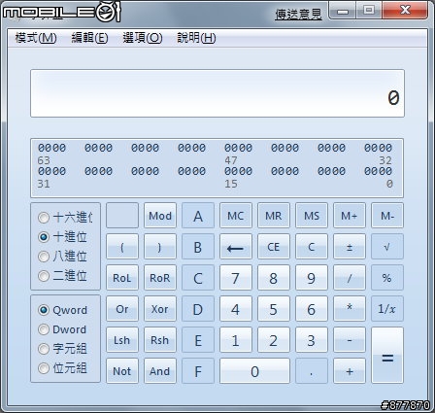Click the number 3 button
435x413 pixels.
(312, 340)
